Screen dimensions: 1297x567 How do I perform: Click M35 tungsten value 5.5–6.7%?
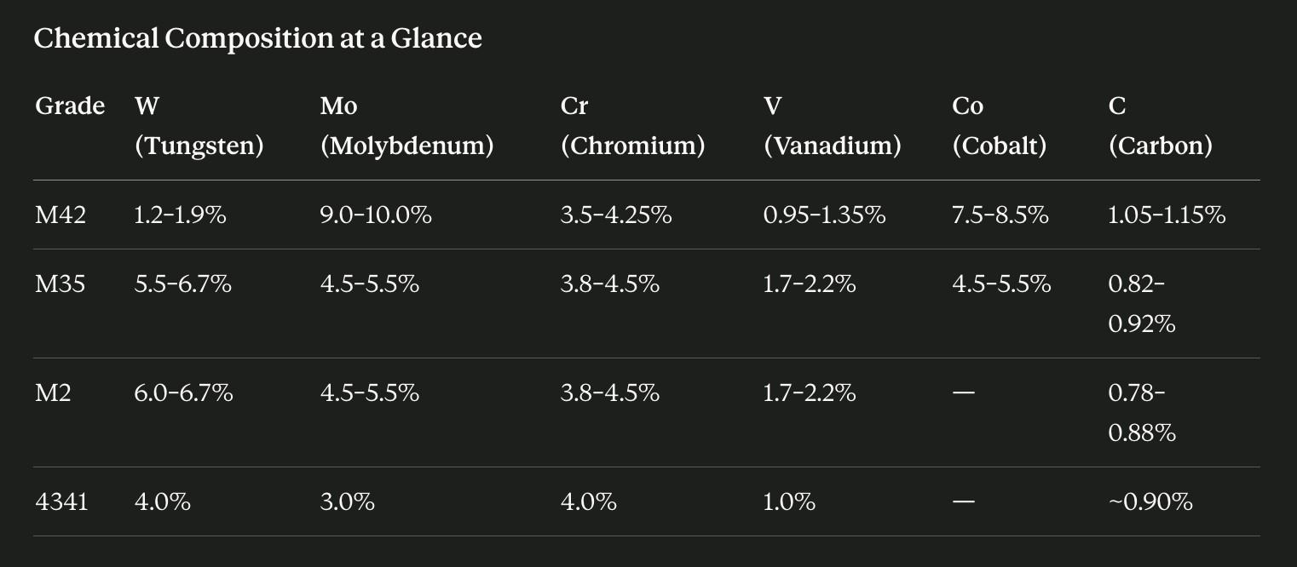pos(182,283)
